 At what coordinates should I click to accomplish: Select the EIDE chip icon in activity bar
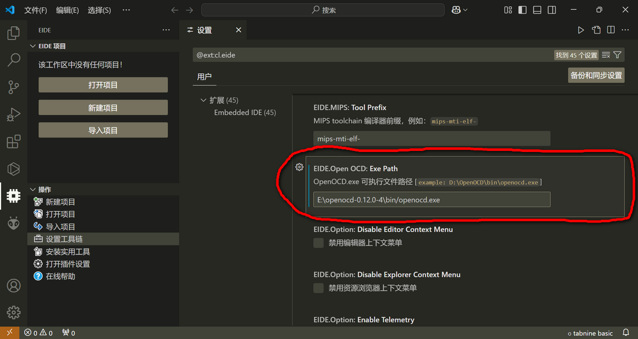13,196
